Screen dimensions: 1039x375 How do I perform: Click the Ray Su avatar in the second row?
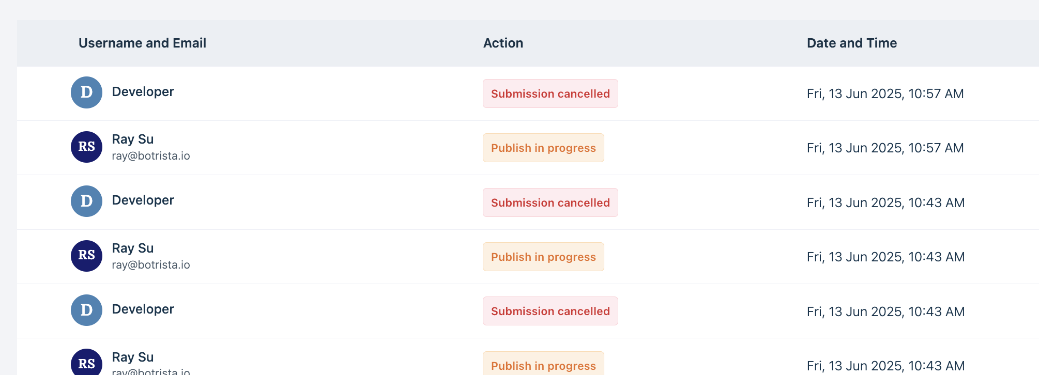pos(86,147)
